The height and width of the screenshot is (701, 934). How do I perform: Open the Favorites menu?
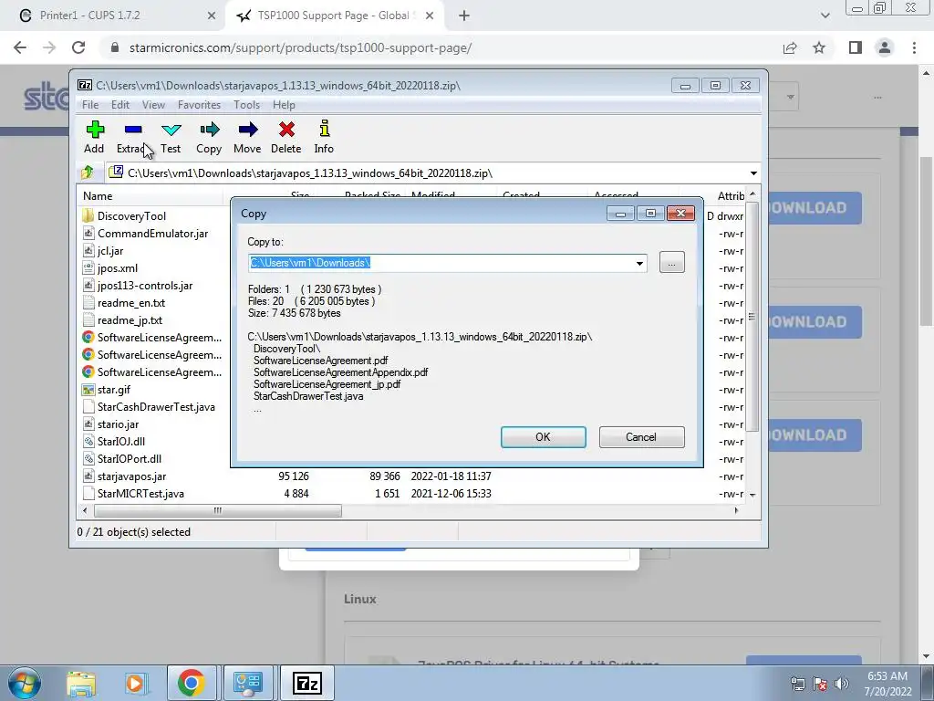199,104
